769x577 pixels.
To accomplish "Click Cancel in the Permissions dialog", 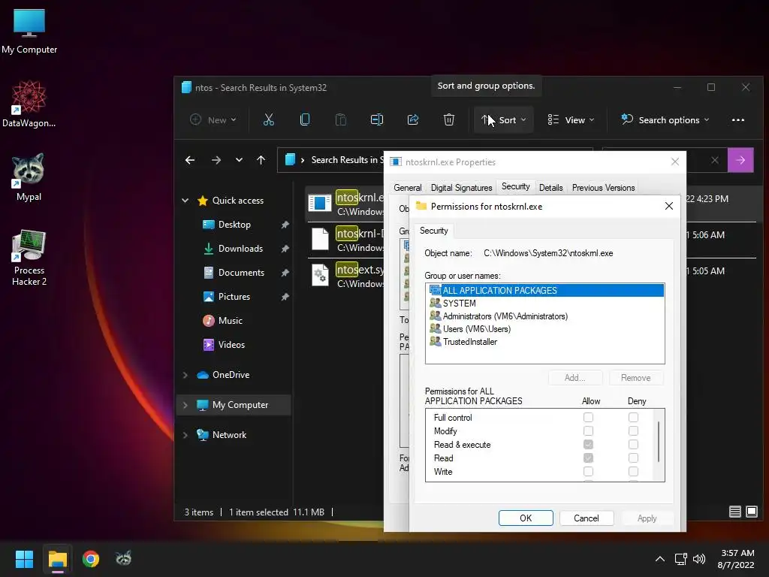I will coord(586,518).
